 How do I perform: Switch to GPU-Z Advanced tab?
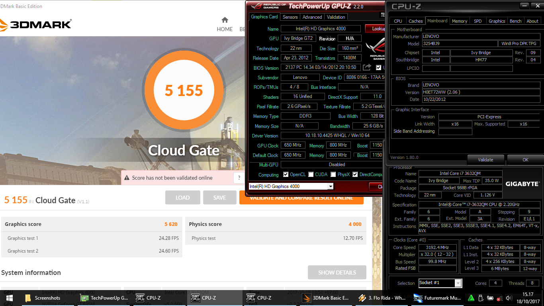point(312,17)
